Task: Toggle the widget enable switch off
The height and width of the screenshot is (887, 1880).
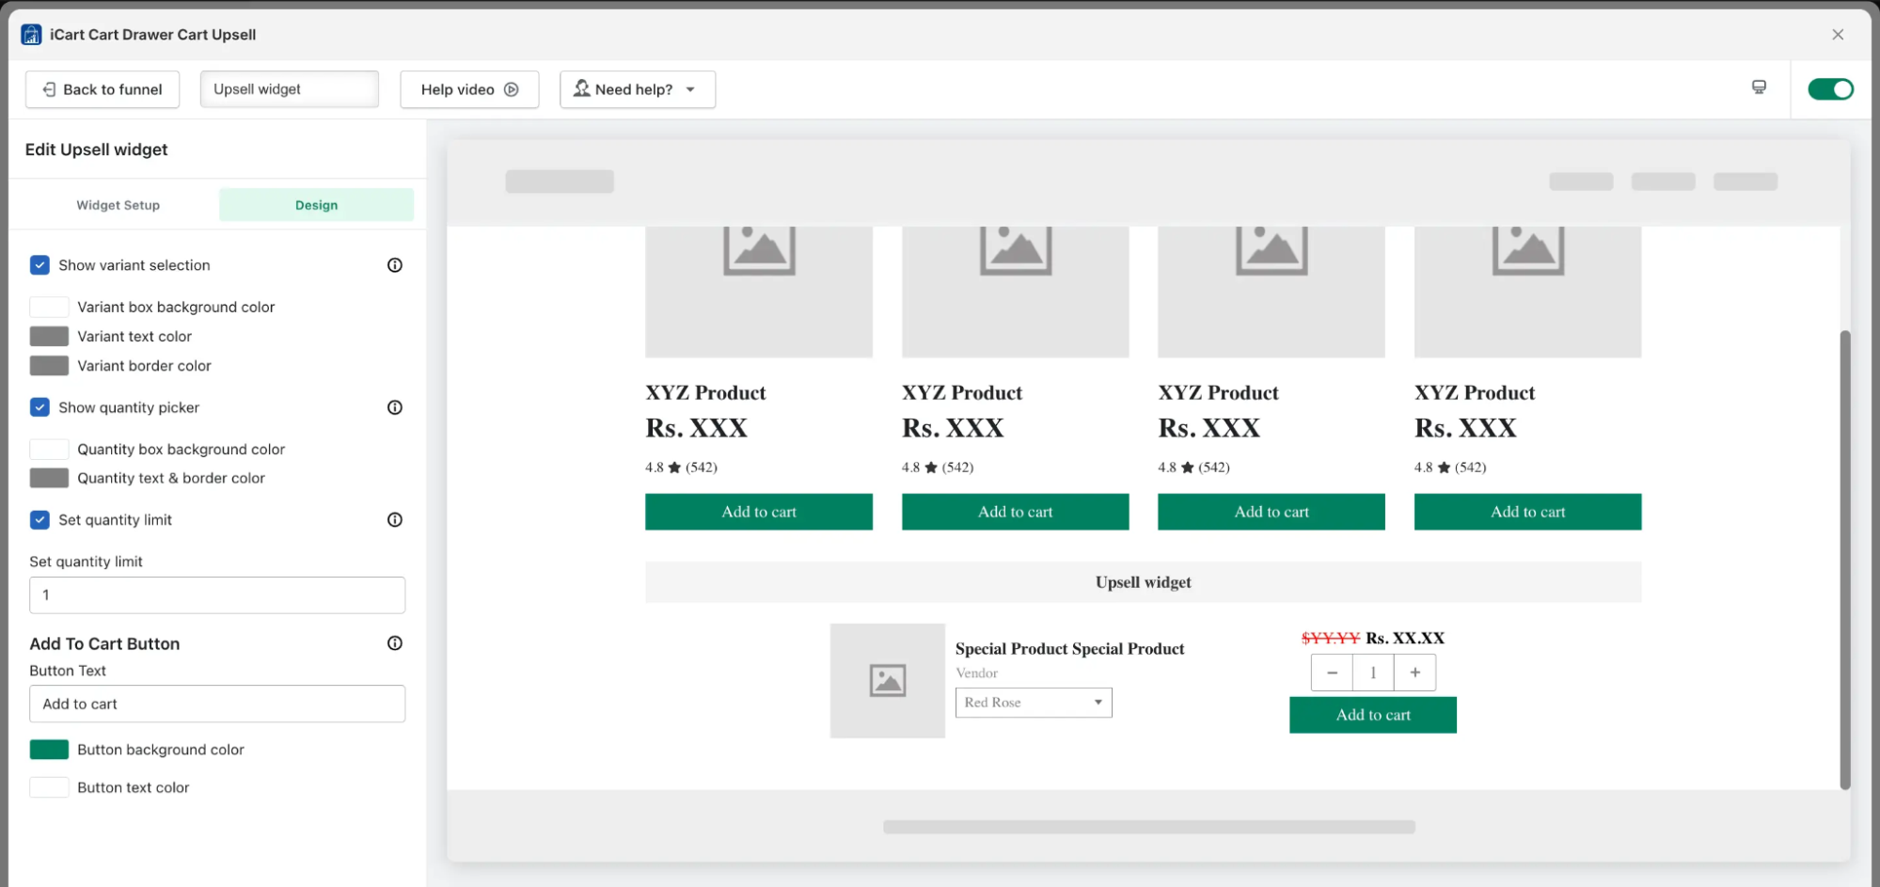Action: [x=1830, y=89]
